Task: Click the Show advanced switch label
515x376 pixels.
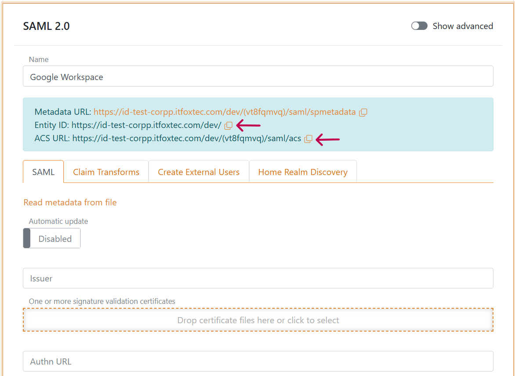Action: click(x=463, y=26)
